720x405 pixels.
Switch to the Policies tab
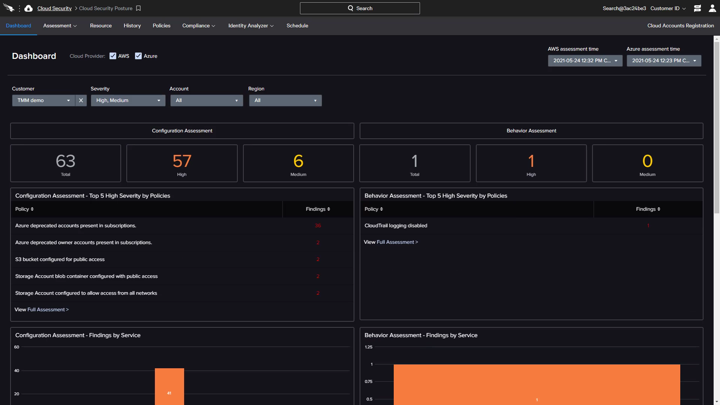point(161,25)
